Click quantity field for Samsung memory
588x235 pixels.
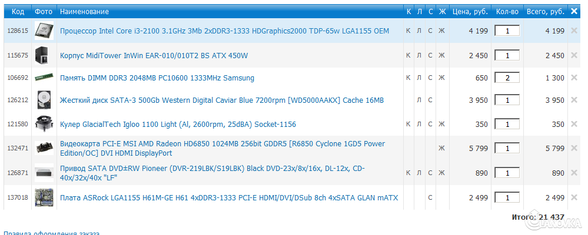(507, 78)
